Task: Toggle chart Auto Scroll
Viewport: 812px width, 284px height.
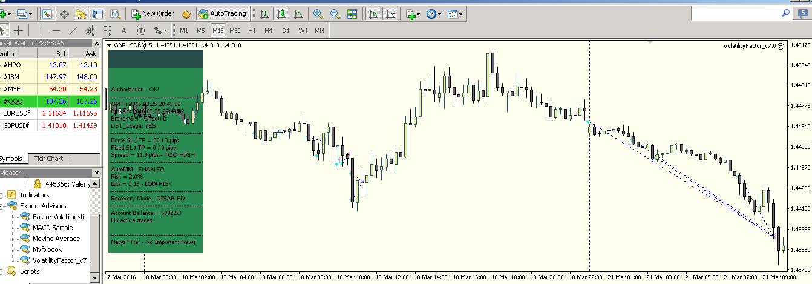Action: tap(374, 13)
